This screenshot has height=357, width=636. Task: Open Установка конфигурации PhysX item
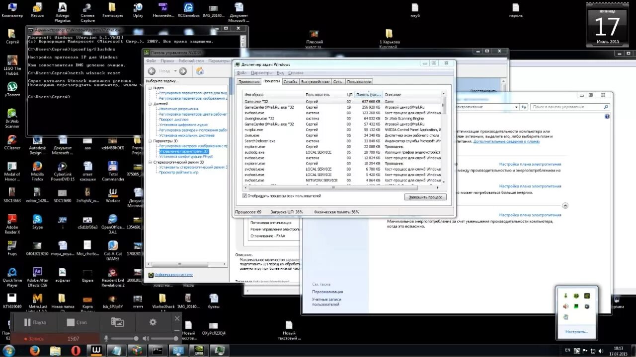point(186,156)
